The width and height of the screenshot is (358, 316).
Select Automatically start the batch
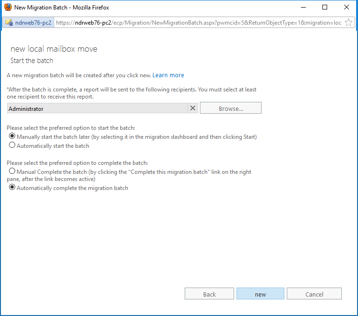click(12, 145)
